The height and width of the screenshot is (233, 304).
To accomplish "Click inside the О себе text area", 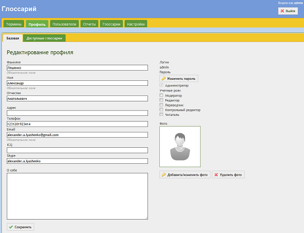I will (77, 196).
